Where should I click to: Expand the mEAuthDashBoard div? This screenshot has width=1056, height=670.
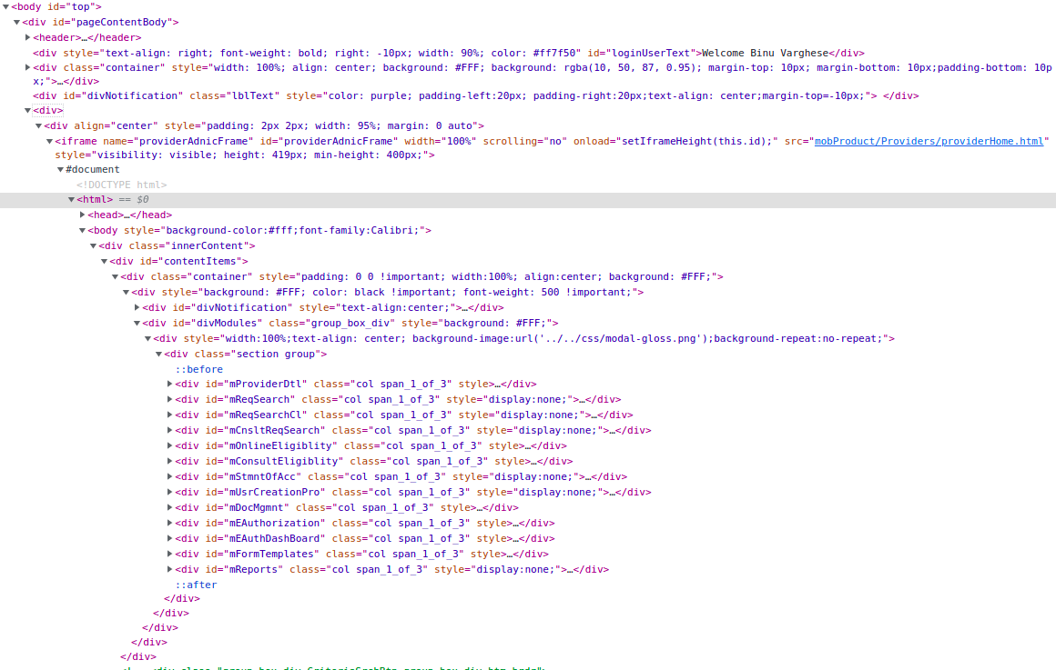(x=169, y=538)
